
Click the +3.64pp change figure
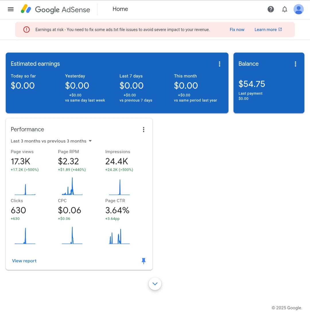pos(113,219)
